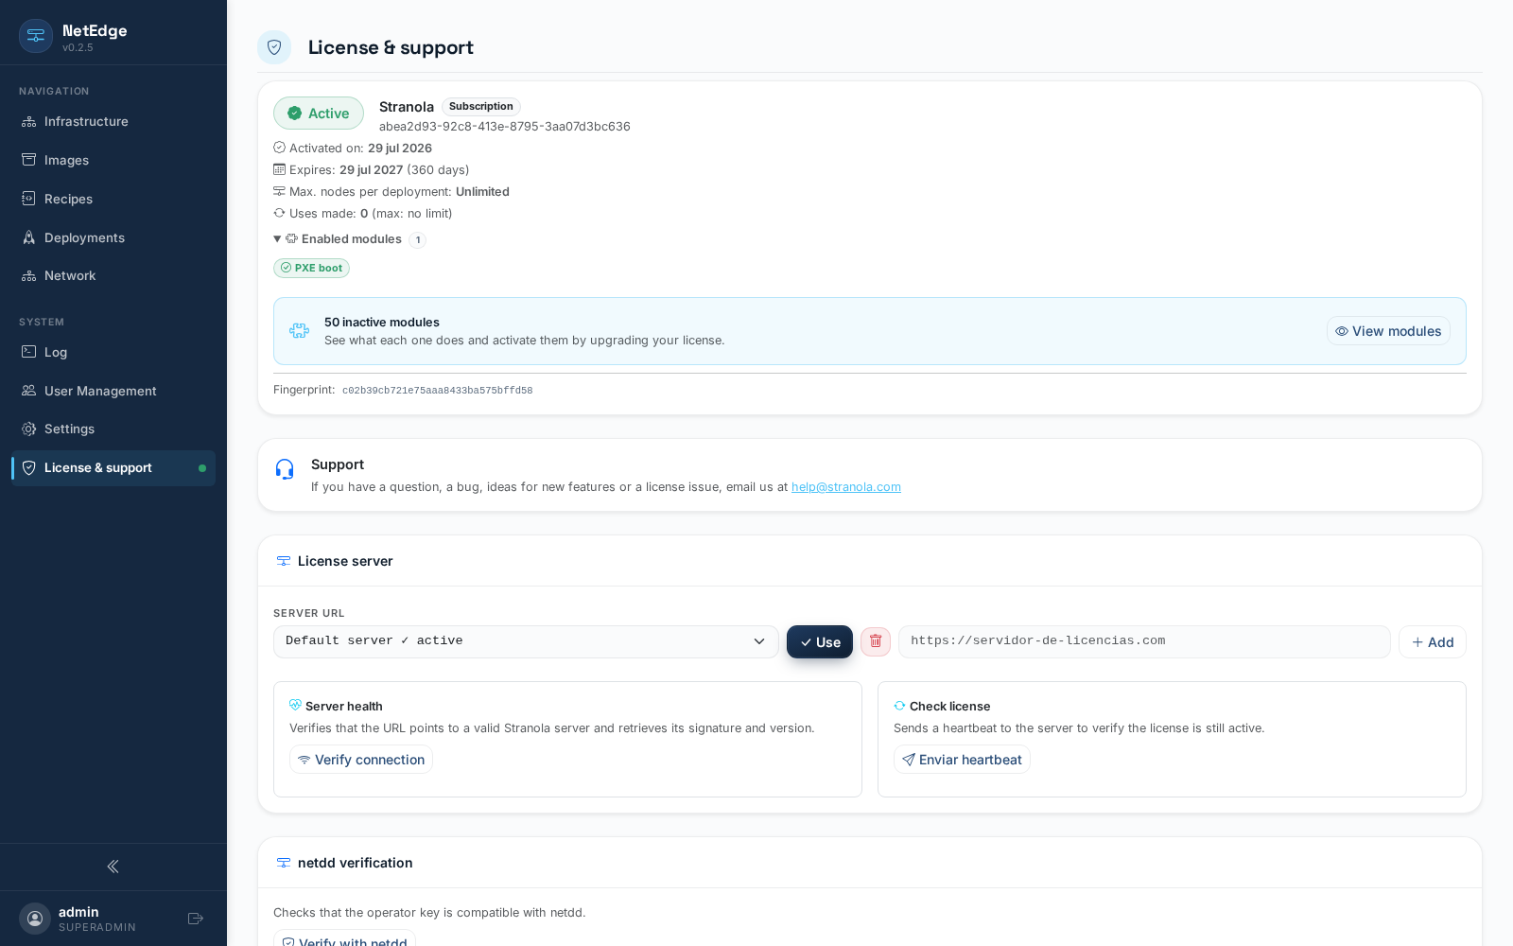Click the Expires date 29 jul 2027
Screen dimensions: 1513x946
click(372, 170)
